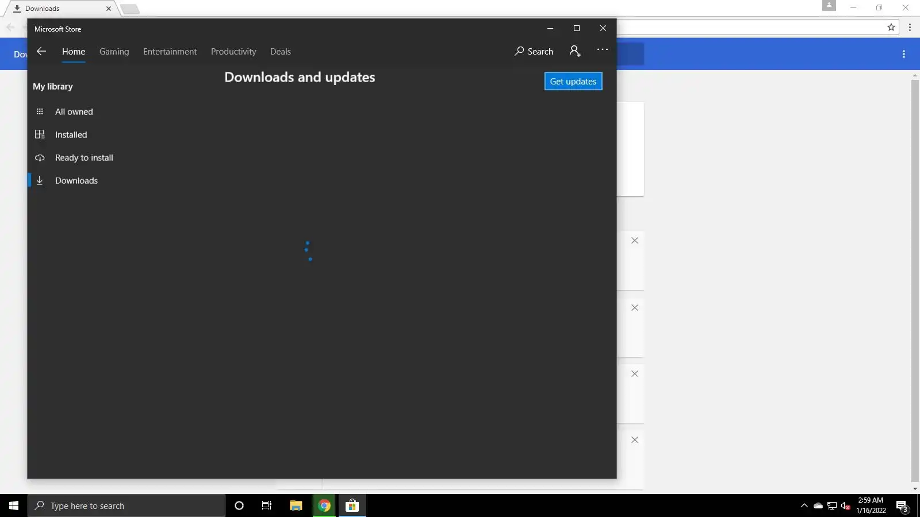Open the taskbar clock and date
The width and height of the screenshot is (920, 517).
[871, 506]
